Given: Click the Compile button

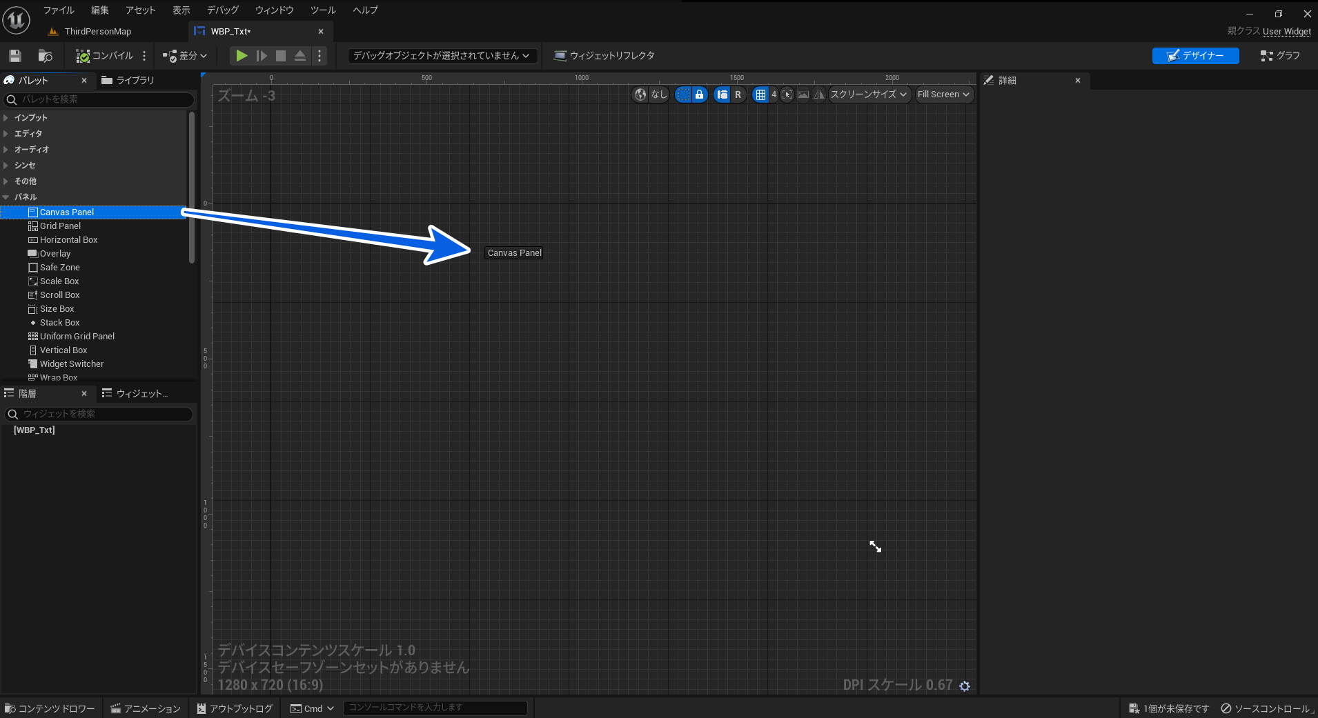Looking at the screenshot, I should 105,56.
